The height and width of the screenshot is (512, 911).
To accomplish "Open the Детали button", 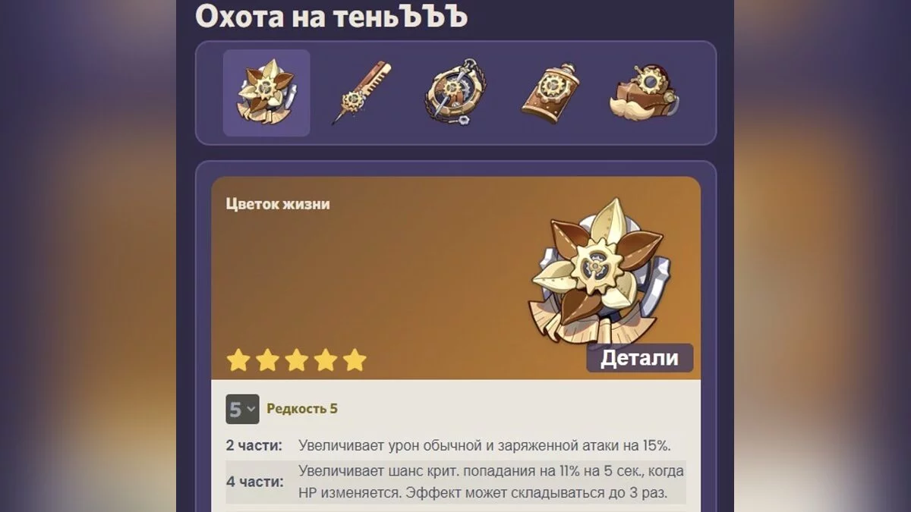I will [x=639, y=358].
